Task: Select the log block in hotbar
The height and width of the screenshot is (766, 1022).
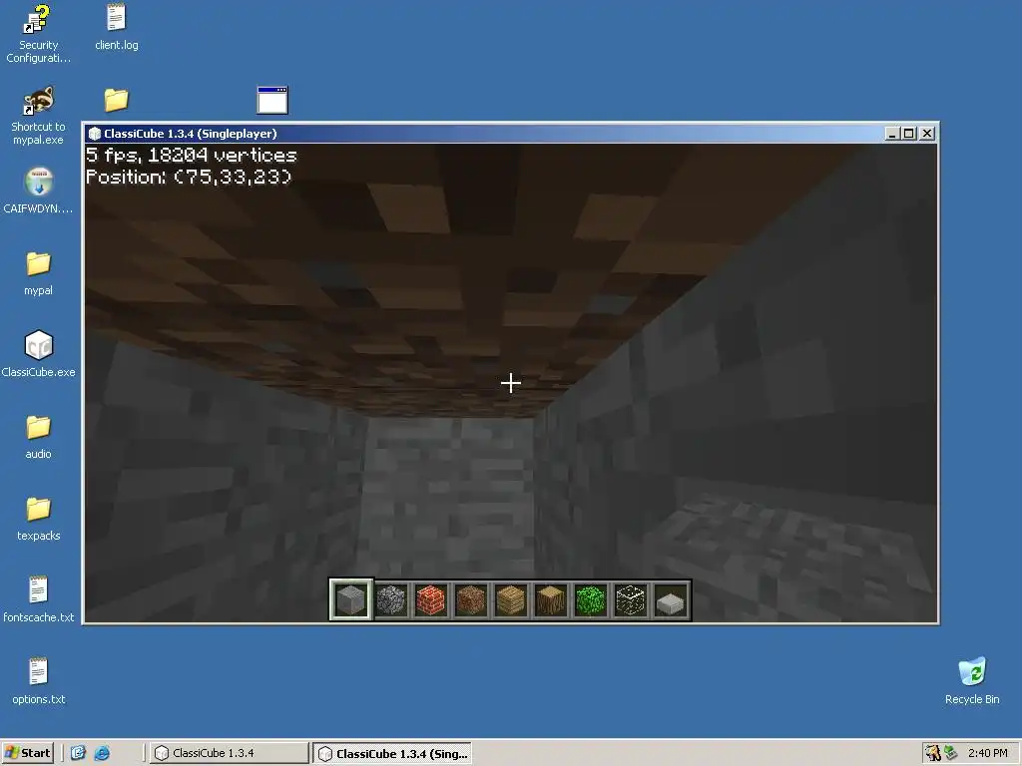Action: tap(551, 599)
